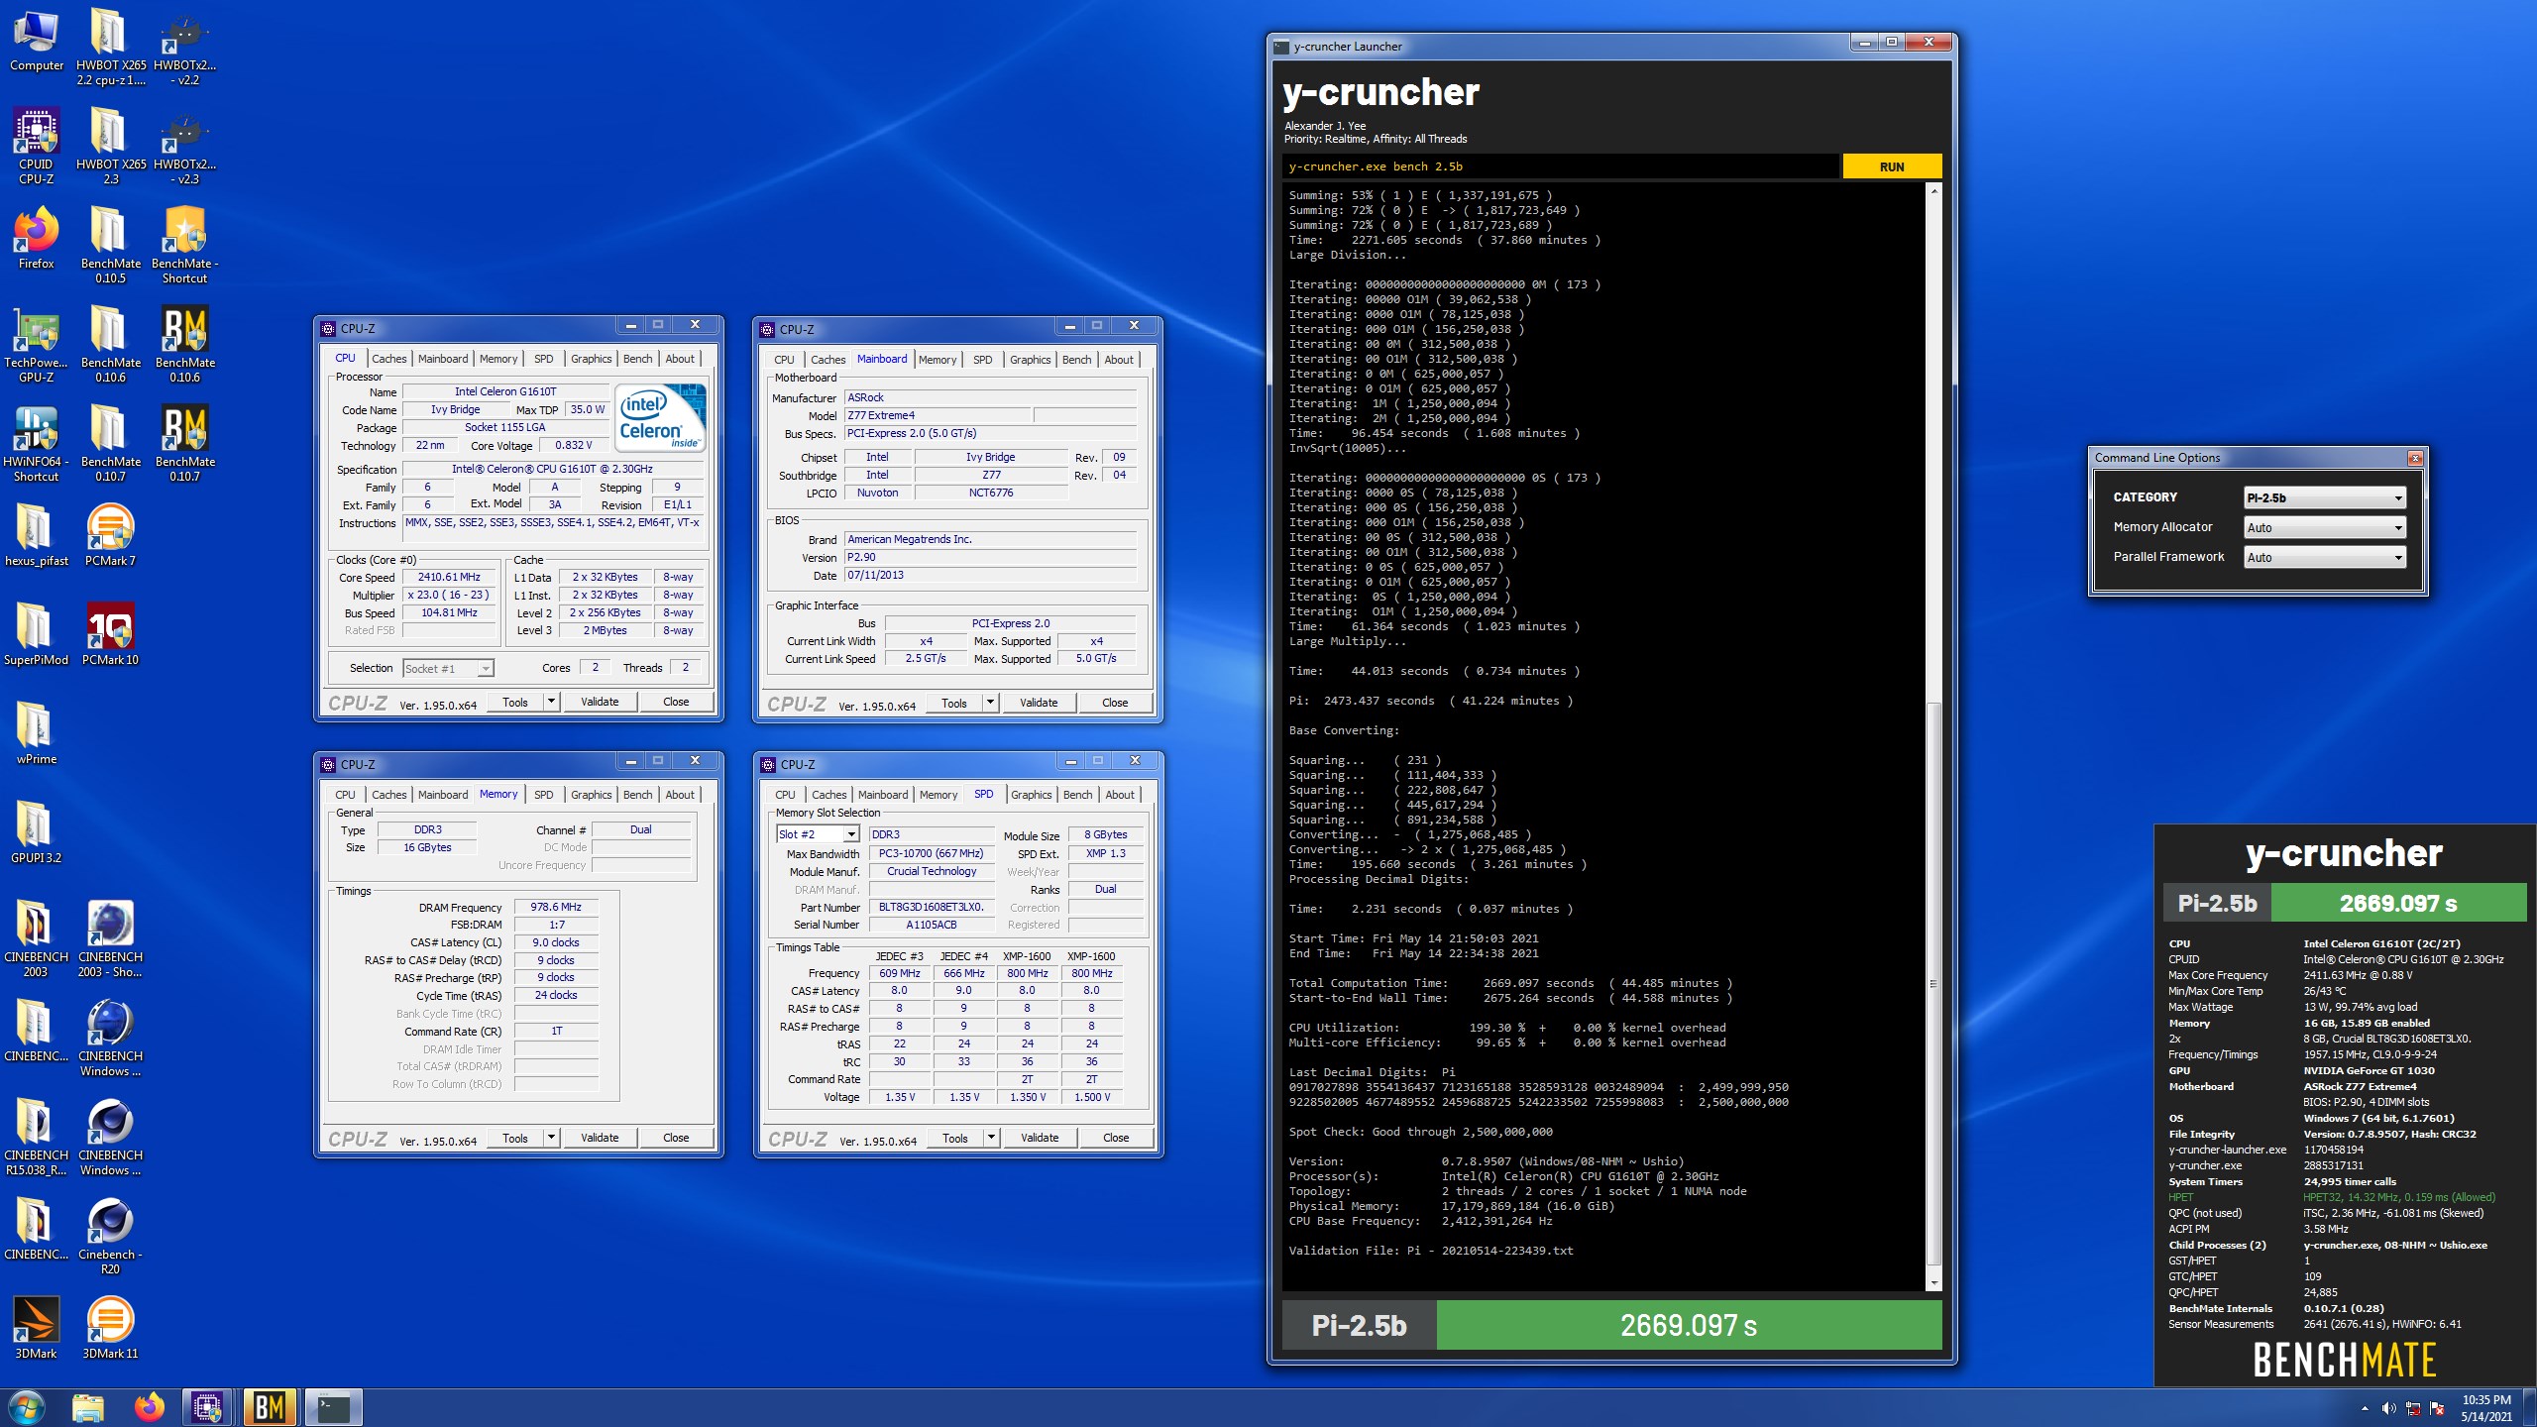This screenshot has height=1427, width=2537.
Task: Select Graphics tab in Memory window
Action: coord(591,795)
